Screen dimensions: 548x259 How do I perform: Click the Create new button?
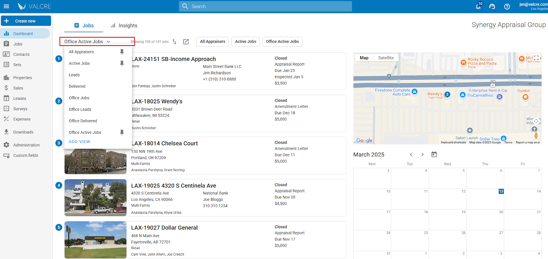[26, 21]
